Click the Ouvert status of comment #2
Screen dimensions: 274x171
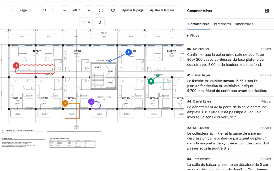pyautogui.click(x=266, y=128)
